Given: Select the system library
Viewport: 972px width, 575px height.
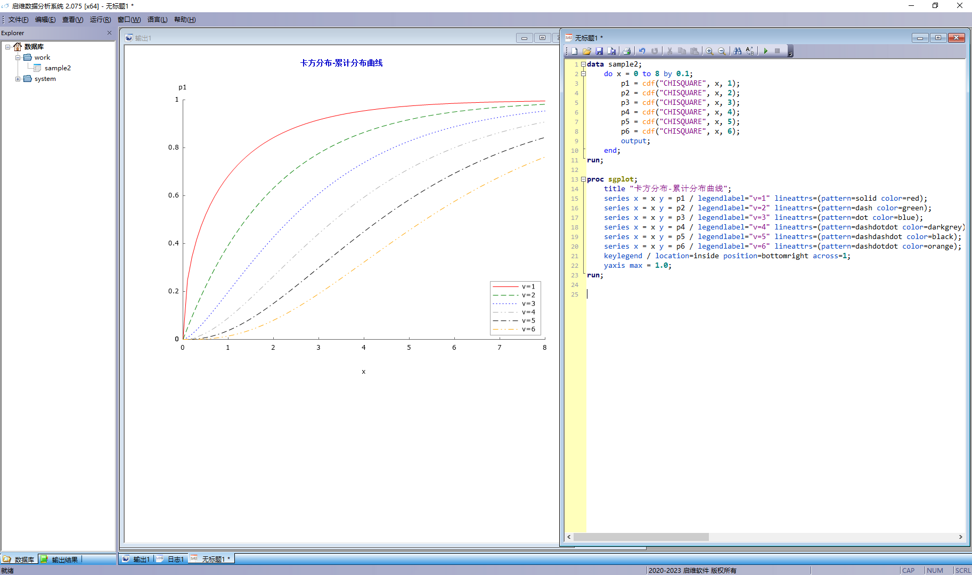Looking at the screenshot, I should 45,79.
